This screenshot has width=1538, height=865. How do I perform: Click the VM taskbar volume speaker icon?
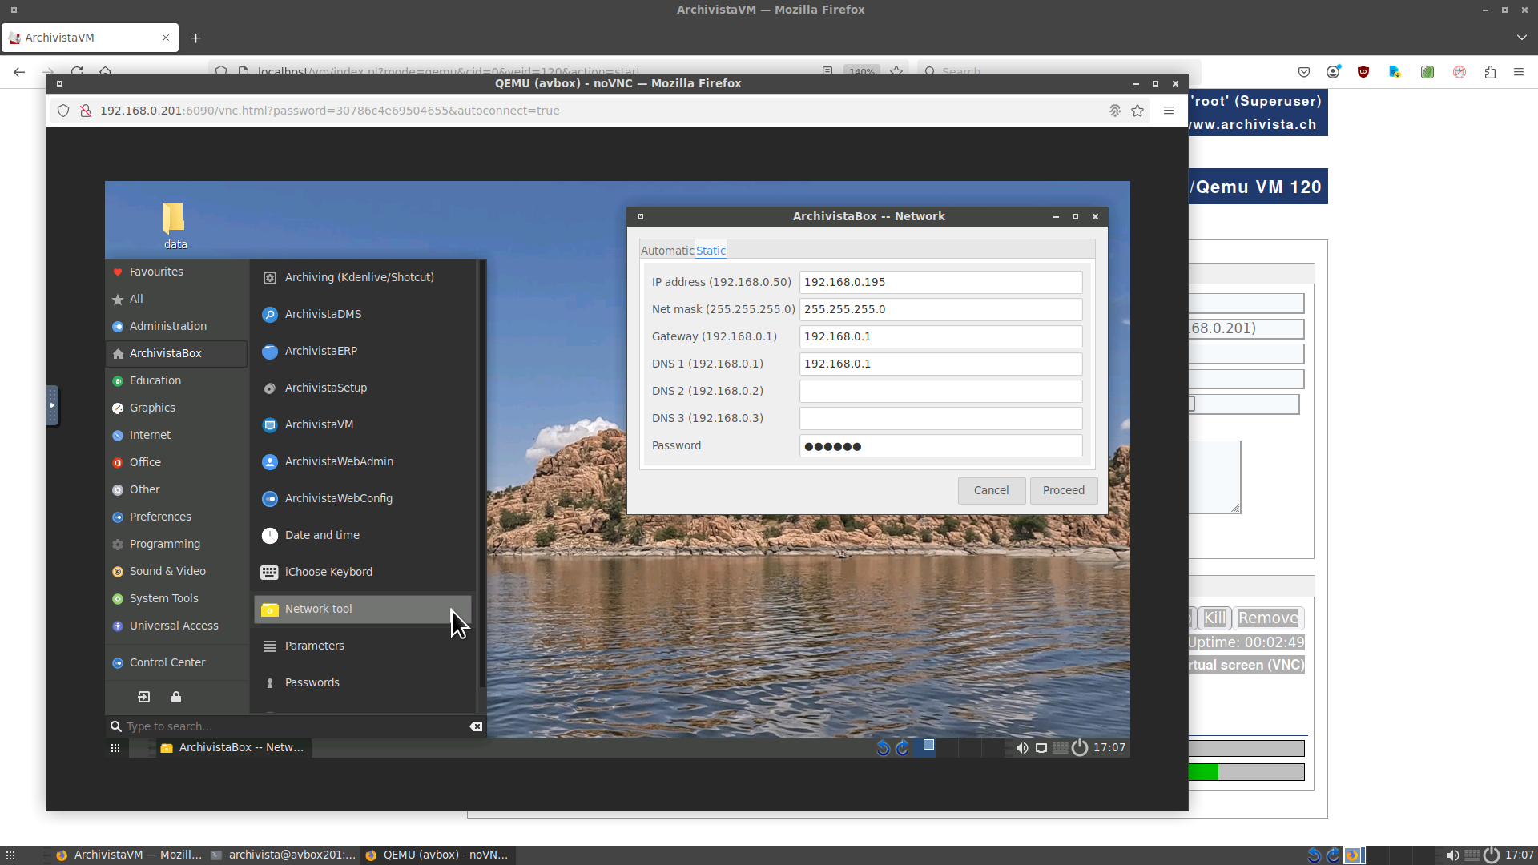pos(1021,747)
